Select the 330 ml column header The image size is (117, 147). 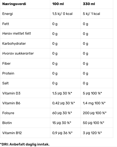tap(89, 4)
